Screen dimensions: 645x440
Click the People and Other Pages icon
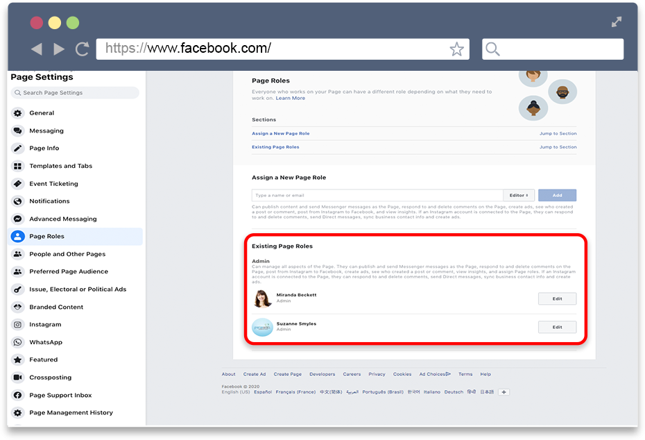click(18, 254)
